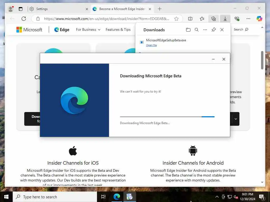Click the Apple logo for iOS
Screen dimensions: 270x202
73,151
